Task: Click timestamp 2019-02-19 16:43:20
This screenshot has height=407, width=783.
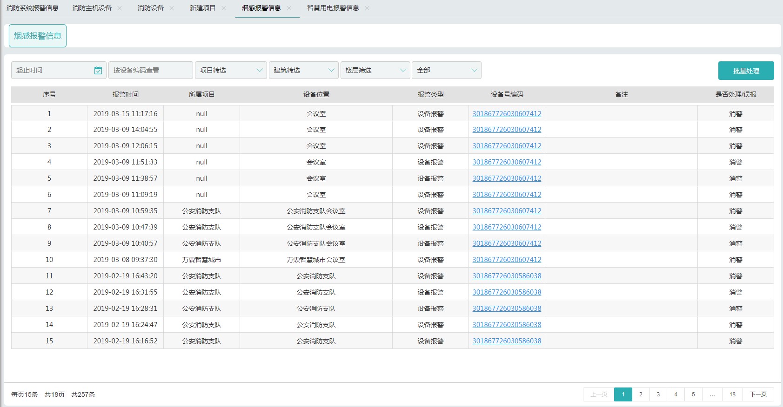Action: [125, 276]
